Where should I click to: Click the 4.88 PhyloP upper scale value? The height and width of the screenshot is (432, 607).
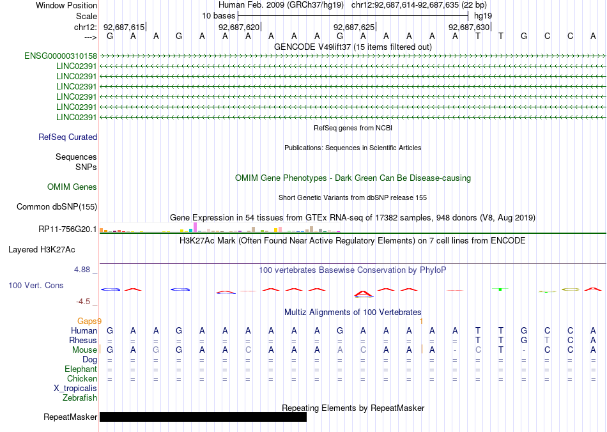pos(82,270)
